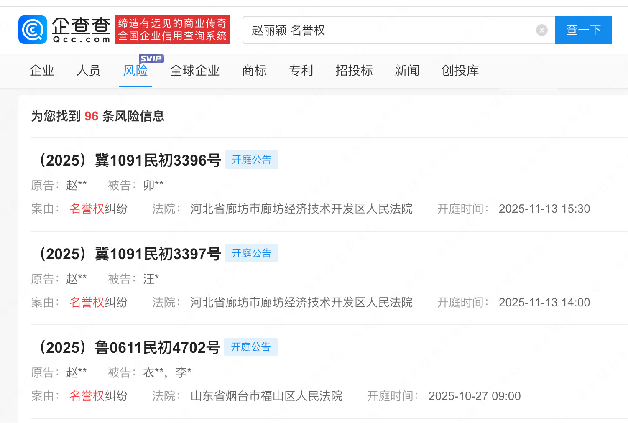Open the 人员 tab
Screen dimensions: 628x423
tap(89, 70)
